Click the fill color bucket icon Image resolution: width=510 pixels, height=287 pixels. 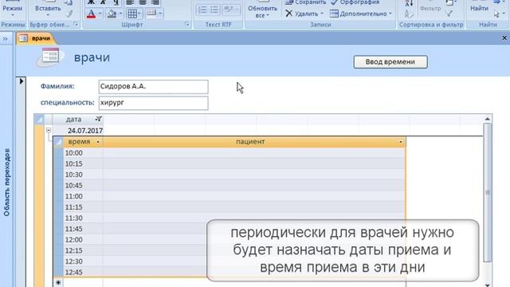[112, 14]
